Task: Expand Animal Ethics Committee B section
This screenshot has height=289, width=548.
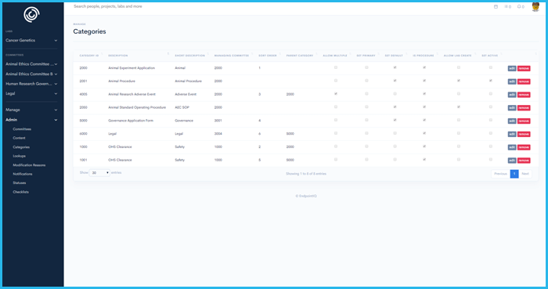Action: pos(31,74)
